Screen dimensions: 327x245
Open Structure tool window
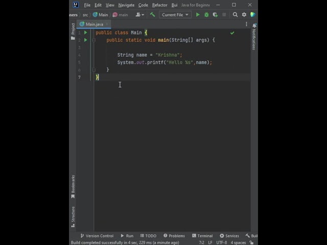(73, 216)
